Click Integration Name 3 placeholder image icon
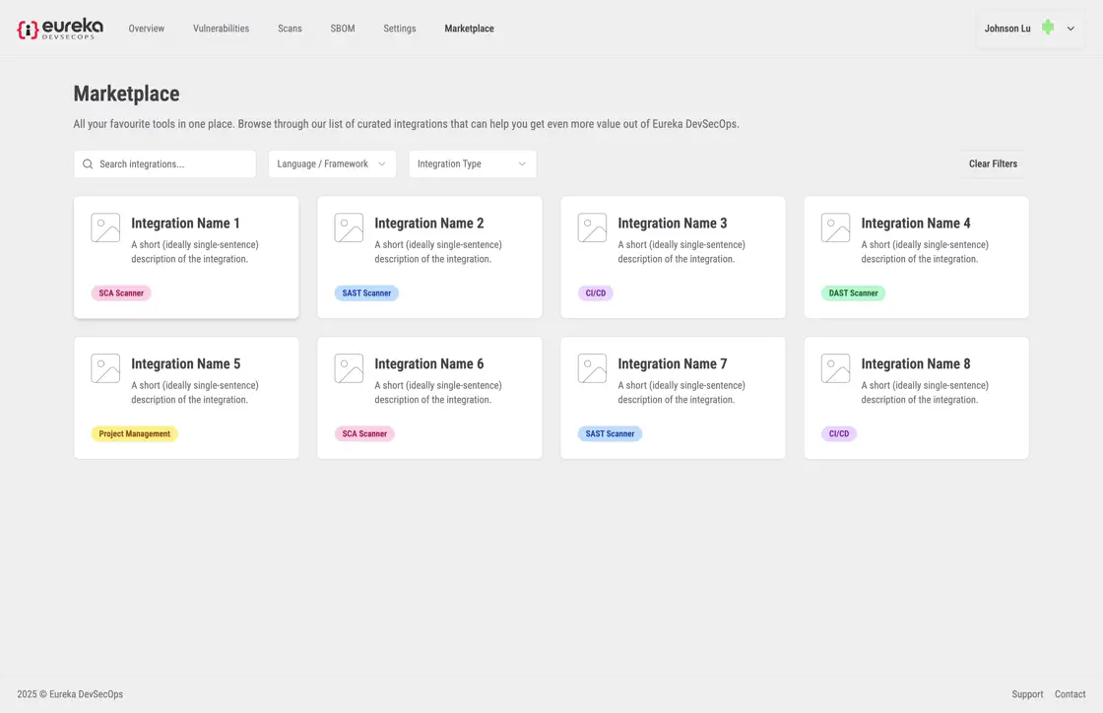Viewport: 1103px width, 713px height. click(x=592, y=227)
